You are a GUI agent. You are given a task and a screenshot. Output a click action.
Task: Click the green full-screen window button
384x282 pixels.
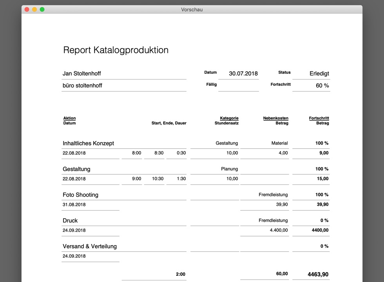pyautogui.click(x=42, y=9)
